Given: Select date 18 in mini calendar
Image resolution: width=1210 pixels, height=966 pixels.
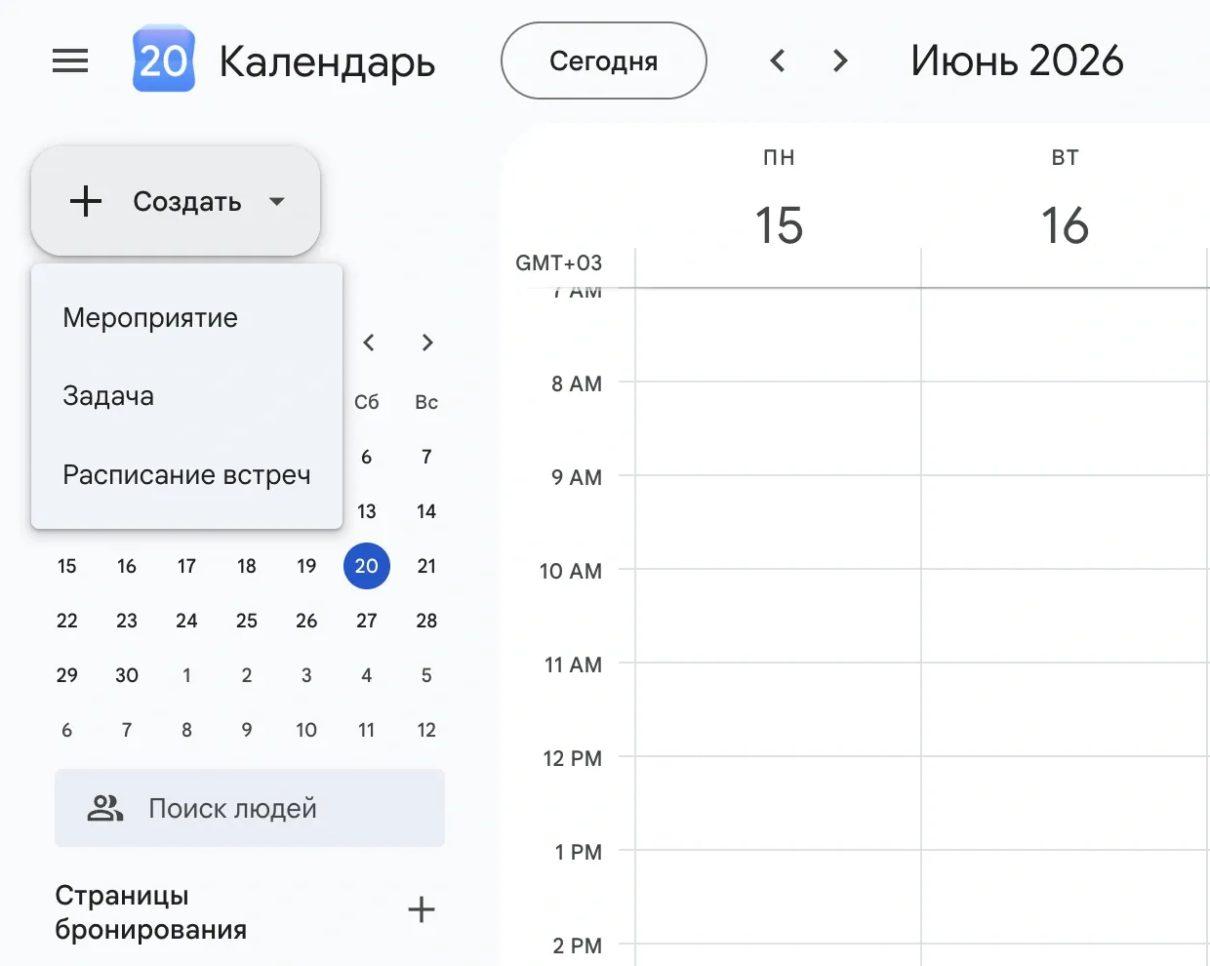Looking at the screenshot, I should (x=247, y=566).
